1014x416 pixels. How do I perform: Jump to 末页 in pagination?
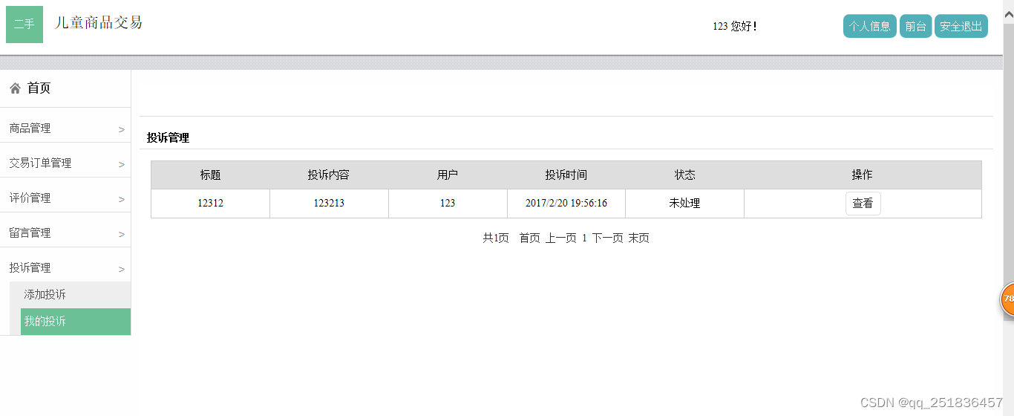[x=638, y=238]
